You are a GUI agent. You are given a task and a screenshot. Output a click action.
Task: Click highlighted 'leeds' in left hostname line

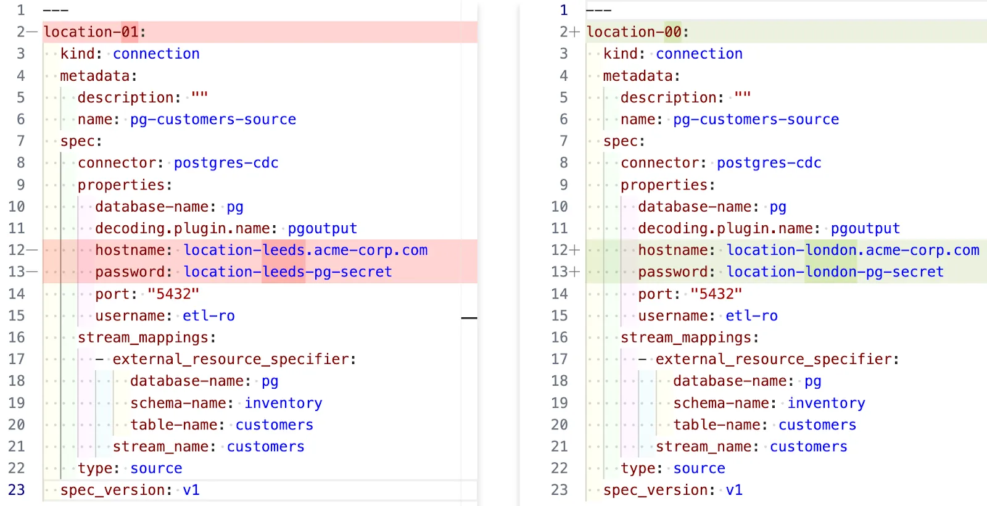(x=284, y=250)
